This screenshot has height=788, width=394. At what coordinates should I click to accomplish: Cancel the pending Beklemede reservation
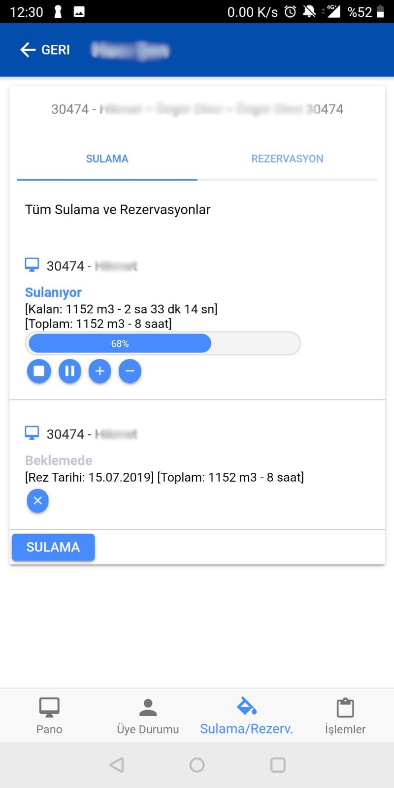38,501
